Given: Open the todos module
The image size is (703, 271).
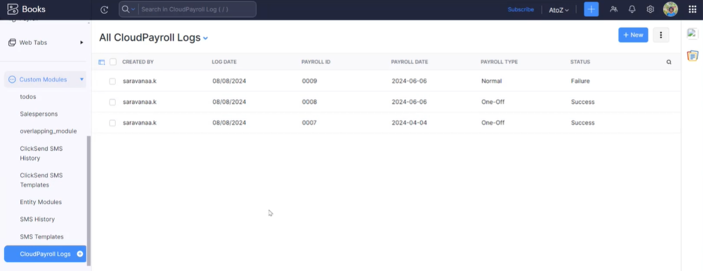Looking at the screenshot, I should pyautogui.click(x=28, y=97).
